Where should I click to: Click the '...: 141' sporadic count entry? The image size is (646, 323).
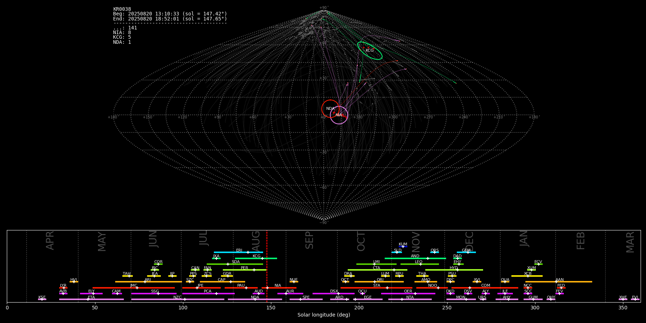tap(125, 28)
